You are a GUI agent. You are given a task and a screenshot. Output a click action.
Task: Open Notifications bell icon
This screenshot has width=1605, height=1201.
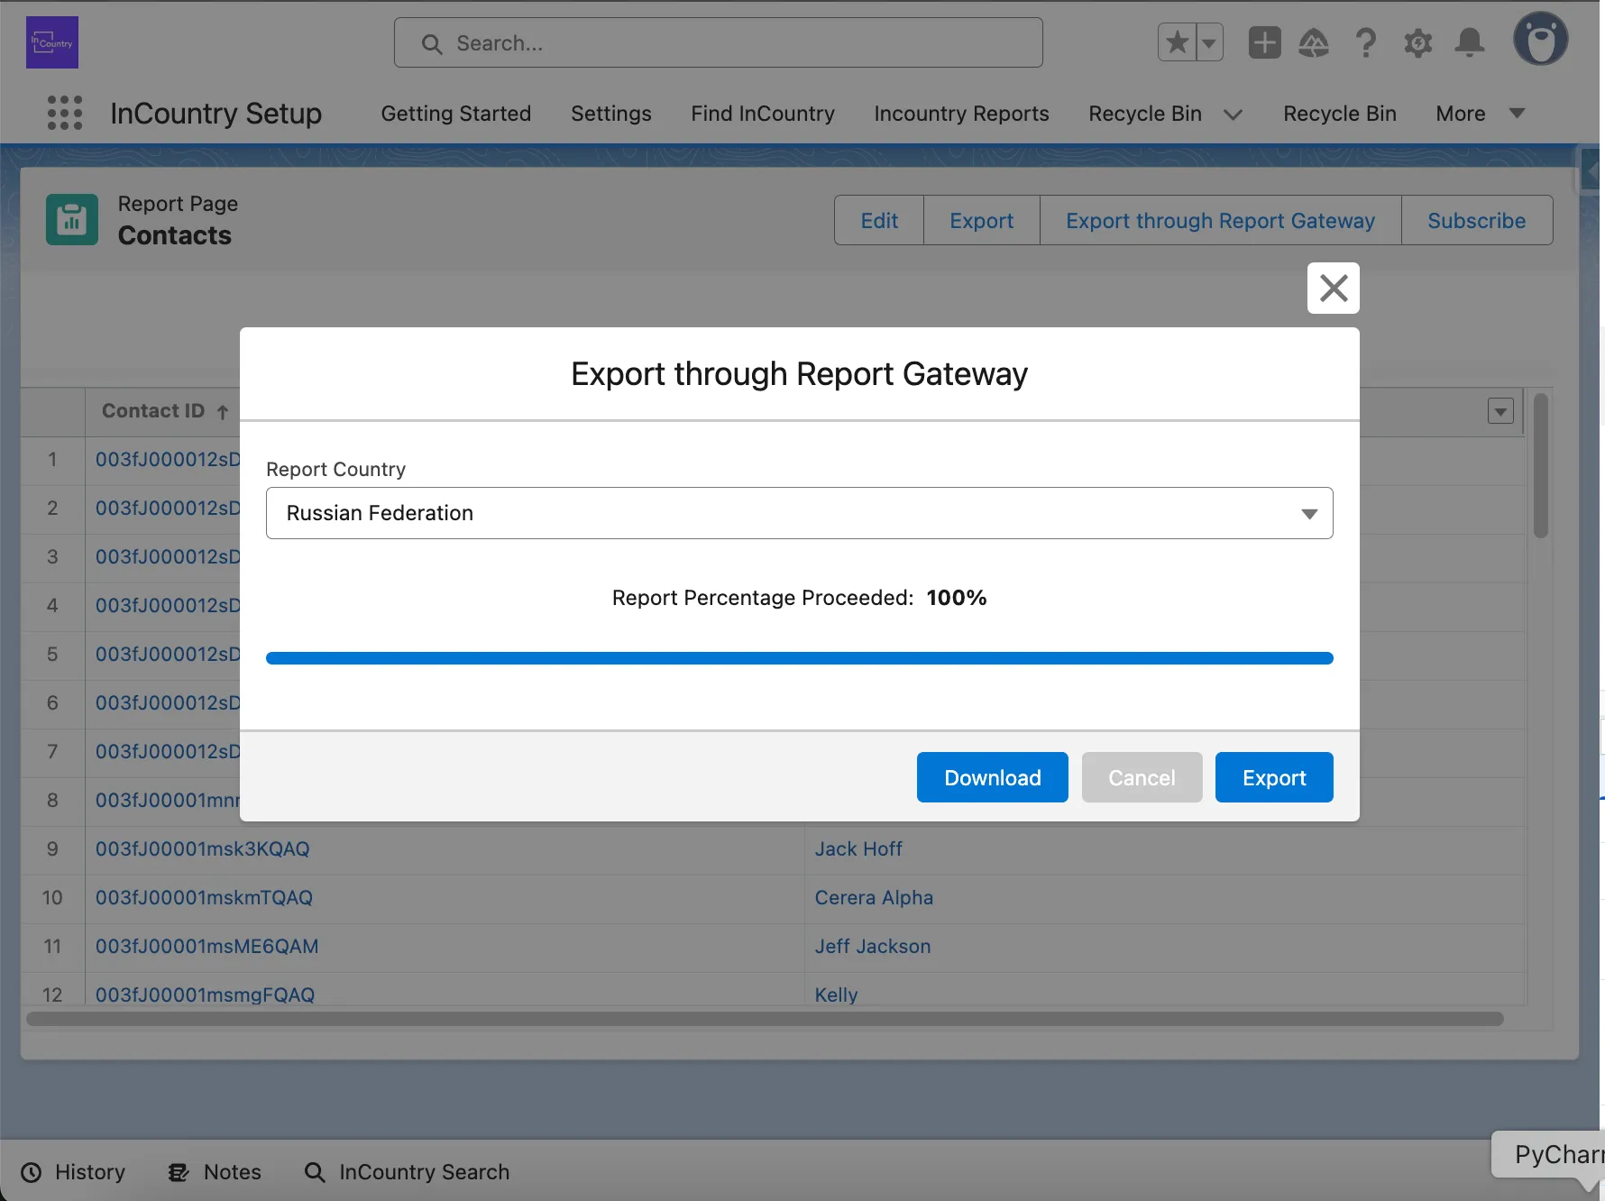pos(1470,42)
